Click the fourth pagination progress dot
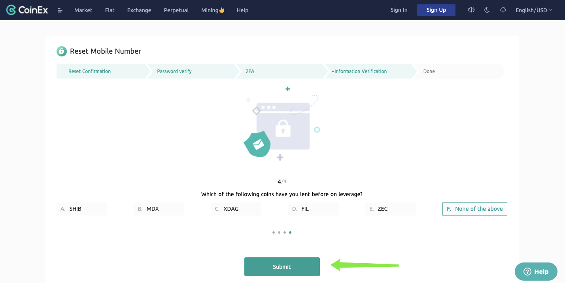The height and width of the screenshot is (283, 565). 290,232
